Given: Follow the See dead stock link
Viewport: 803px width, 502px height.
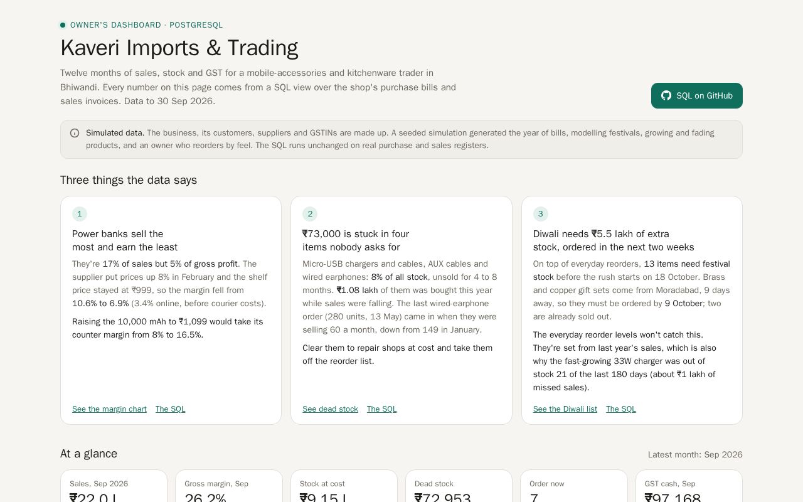Looking at the screenshot, I should pyautogui.click(x=330, y=409).
